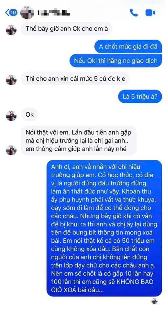165x310 pixels.
Task: Tap sender avatar beside 'Nói thật với em' message
Action: coord(11,150)
